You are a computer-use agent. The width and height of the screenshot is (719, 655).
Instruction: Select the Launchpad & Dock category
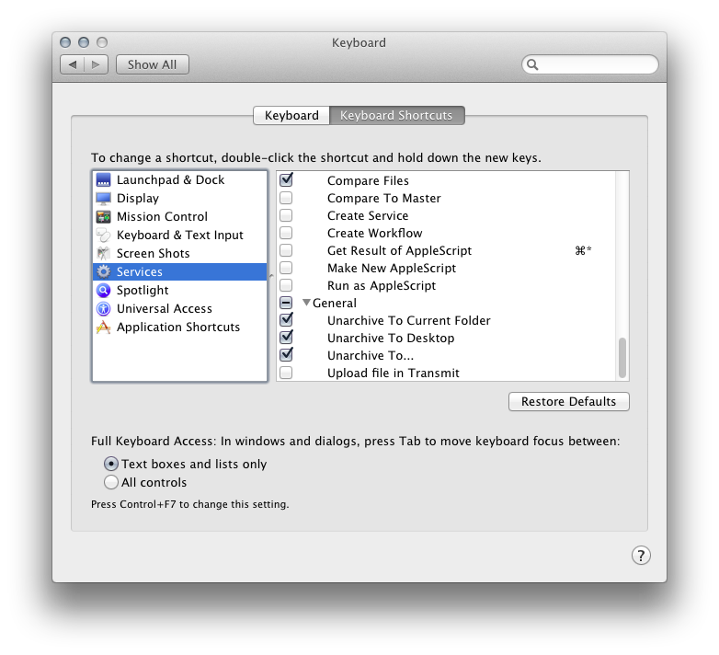(x=180, y=179)
